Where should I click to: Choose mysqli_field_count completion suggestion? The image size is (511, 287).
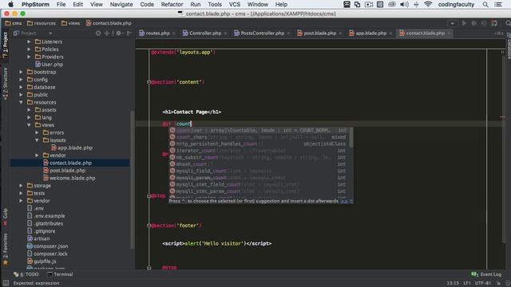(x=259, y=171)
